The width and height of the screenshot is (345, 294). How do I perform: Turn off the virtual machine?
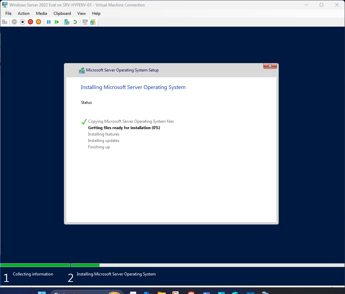coord(22,22)
